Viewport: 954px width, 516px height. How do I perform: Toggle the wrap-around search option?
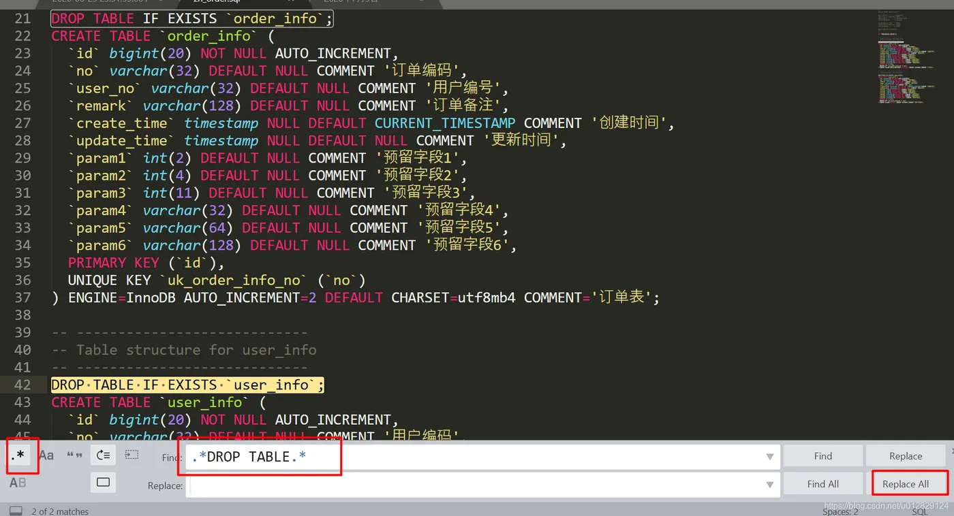(103, 455)
